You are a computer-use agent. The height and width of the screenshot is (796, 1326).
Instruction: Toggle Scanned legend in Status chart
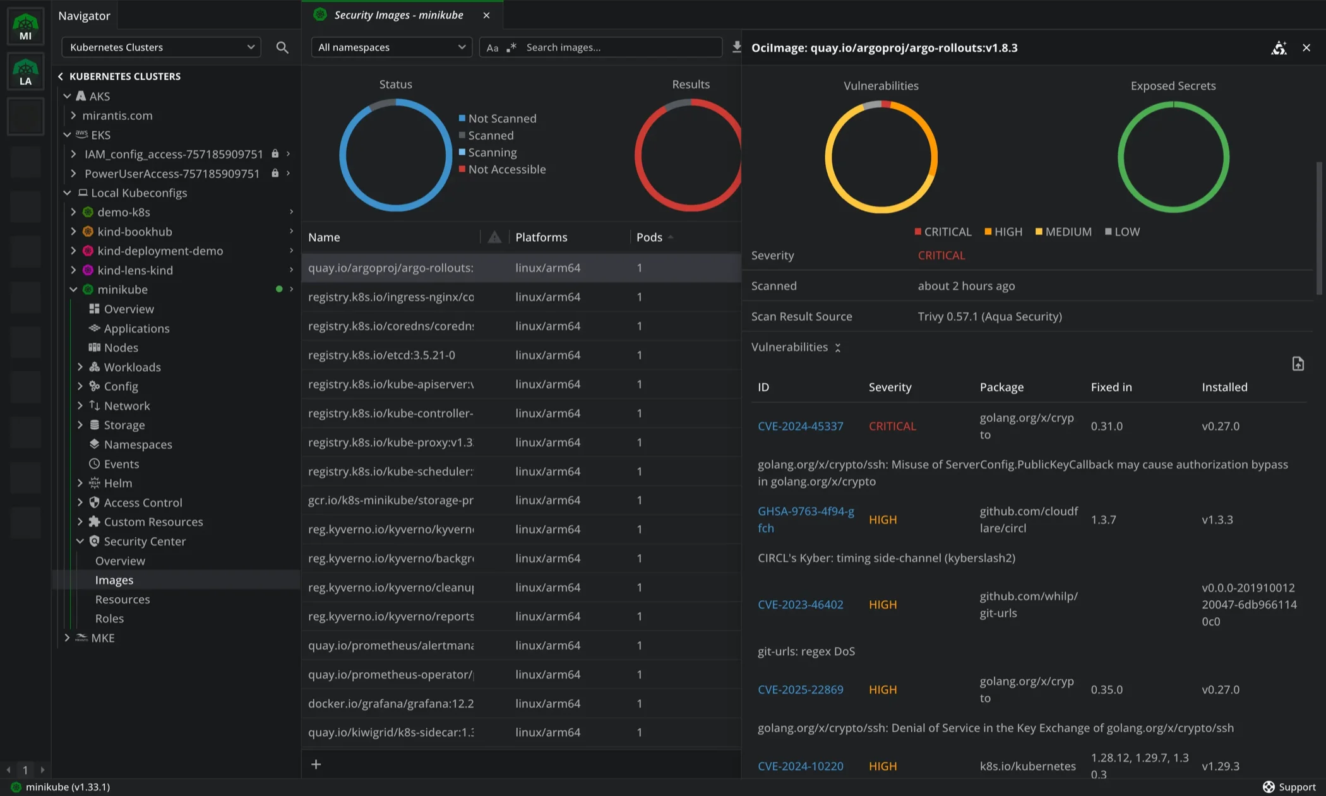click(x=486, y=136)
